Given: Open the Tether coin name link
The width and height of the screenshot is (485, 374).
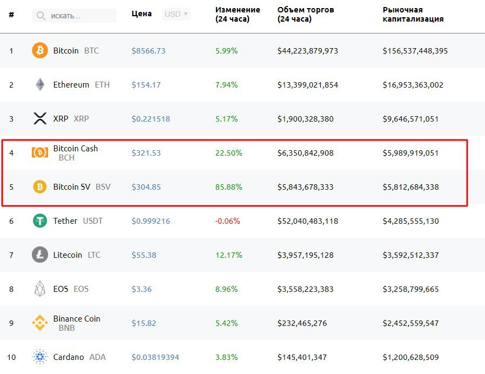Looking at the screenshot, I should (x=65, y=221).
